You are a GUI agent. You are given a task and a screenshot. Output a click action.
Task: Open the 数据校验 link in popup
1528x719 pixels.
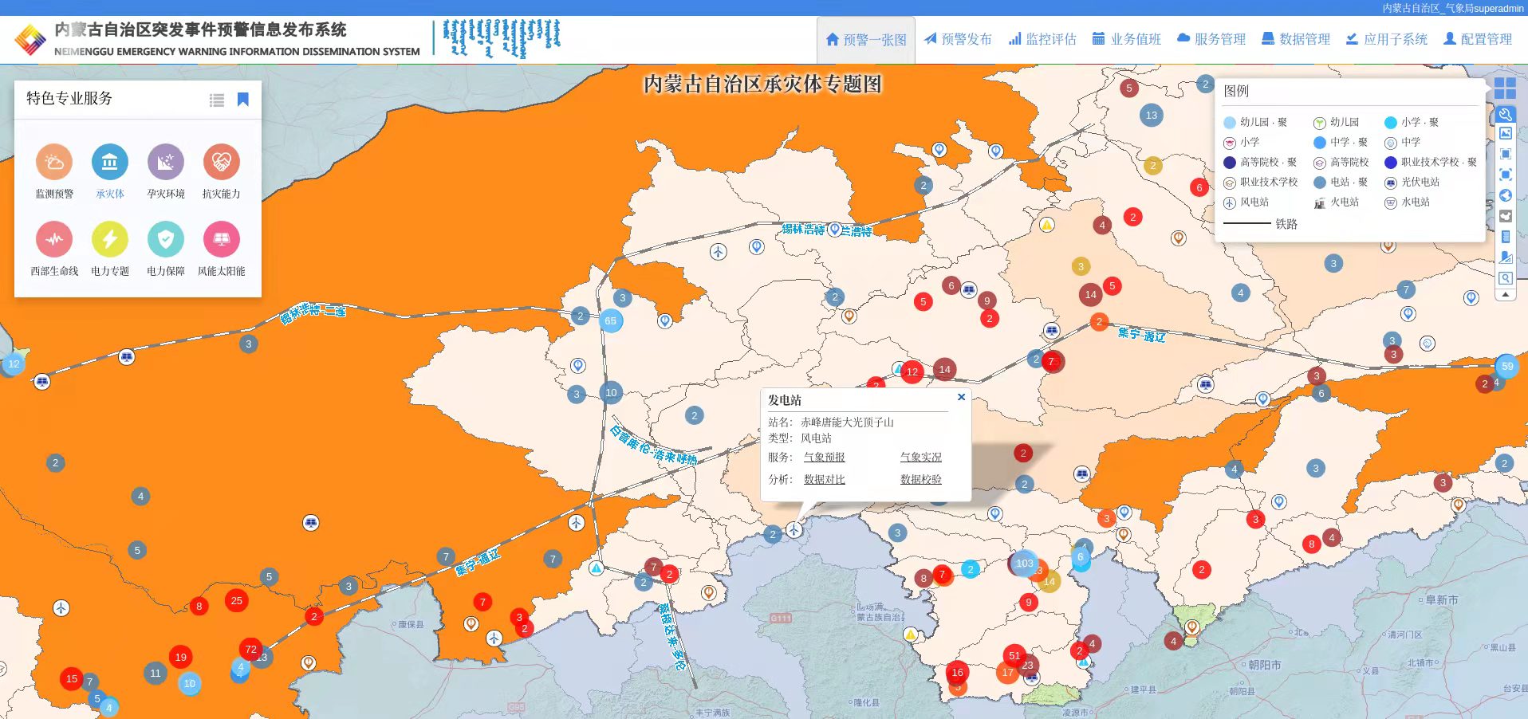[x=921, y=479]
